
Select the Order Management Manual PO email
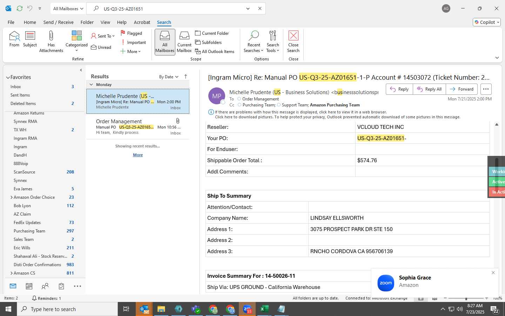(x=138, y=126)
